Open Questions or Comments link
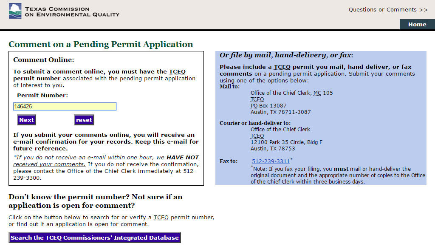Viewport: 435px width, 249px height. coord(388,10)
